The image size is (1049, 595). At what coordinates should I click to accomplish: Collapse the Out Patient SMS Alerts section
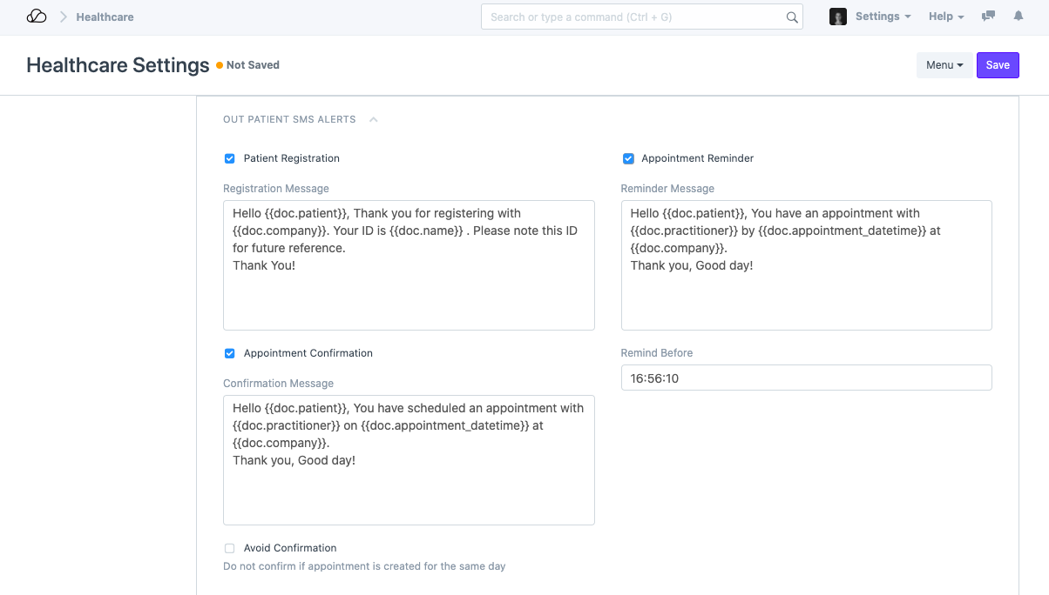coord(373,119)
